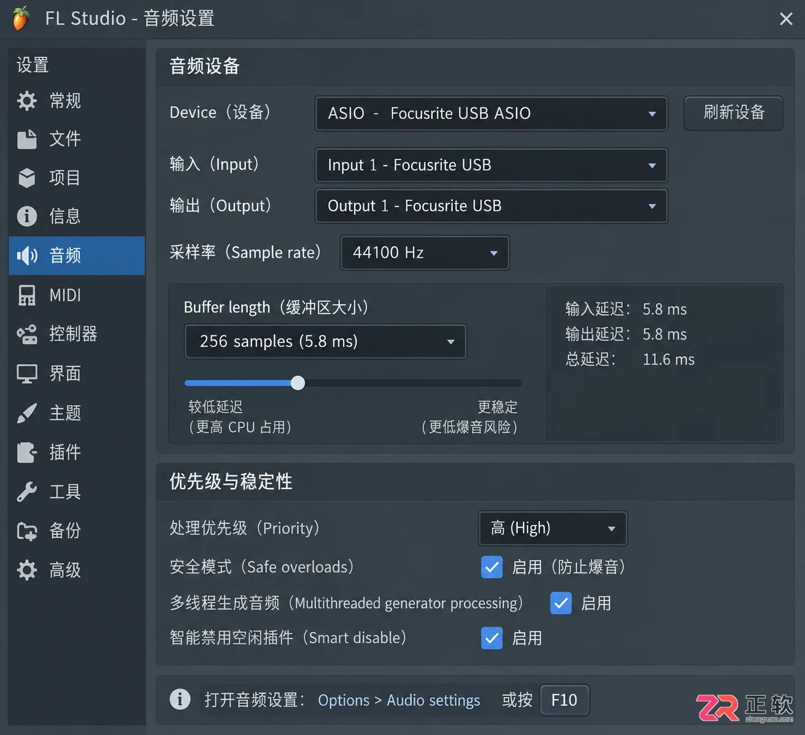This screenshot has width=805, height=735.
Task: Click the Options > Audio settings link
Action: click(x=399, y=700)
